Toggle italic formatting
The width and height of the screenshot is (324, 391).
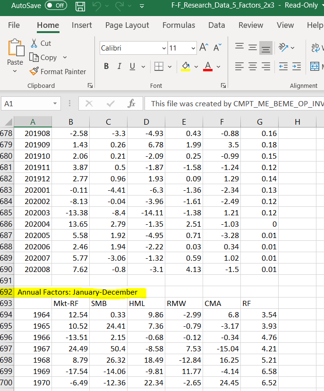point(119,67)
